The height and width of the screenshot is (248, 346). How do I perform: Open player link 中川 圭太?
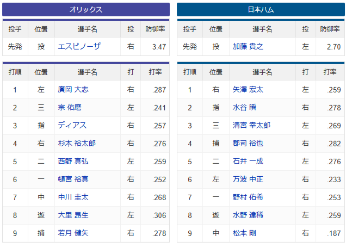[73, 197]
